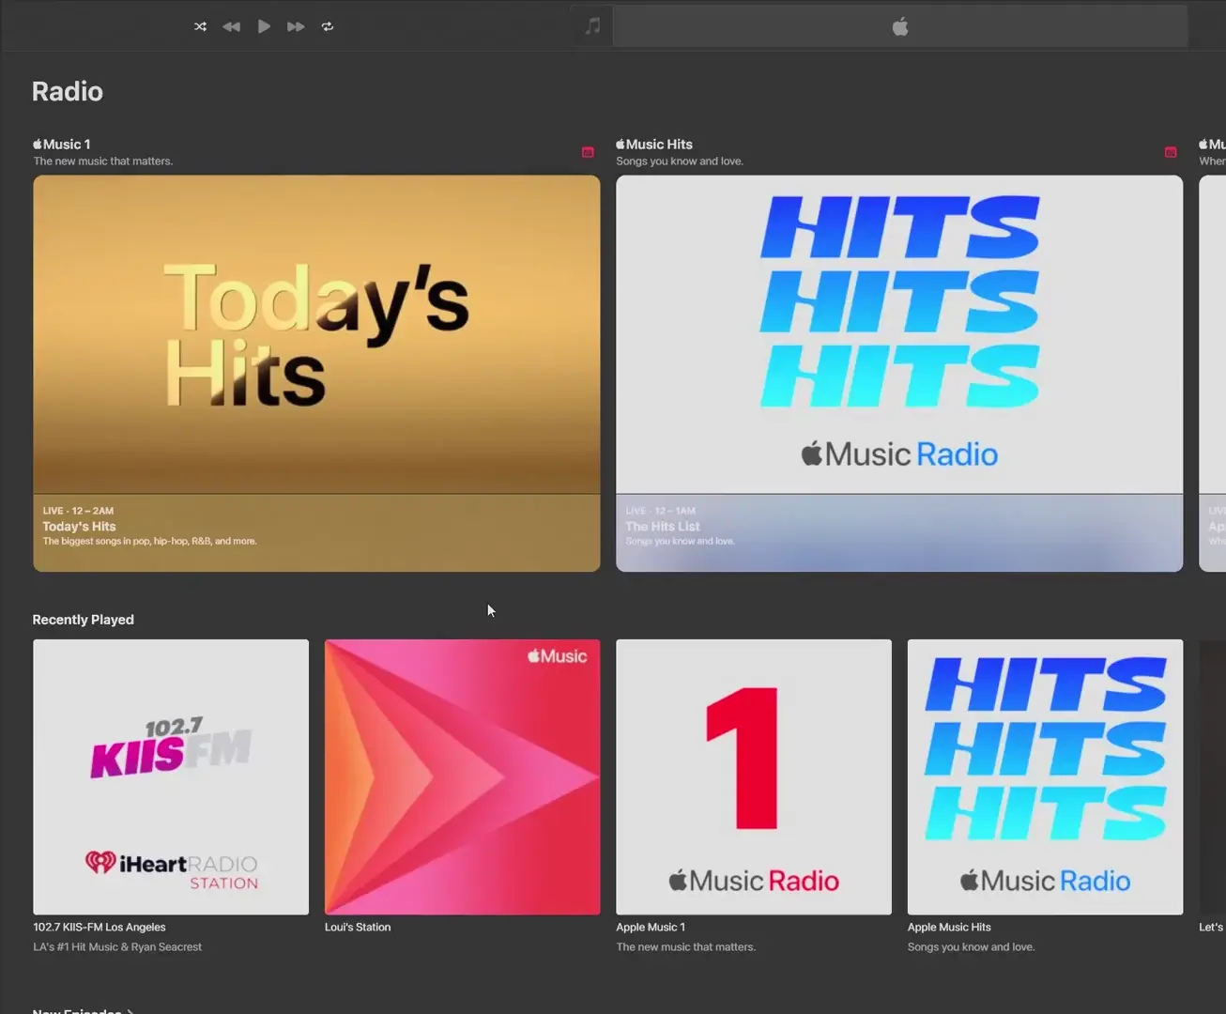Toggle shuffle playback mode
The height and width of the screenshot is (1014, 1226).
pyautogui.click(x=200, y=26)
